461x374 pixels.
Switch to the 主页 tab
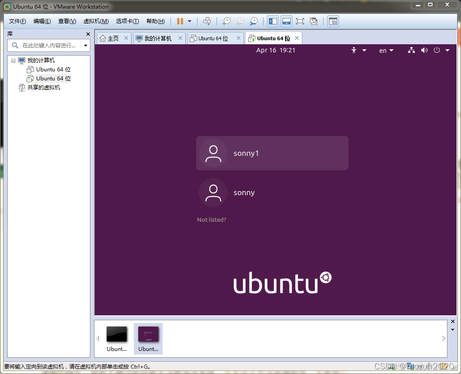pos(113,38)
